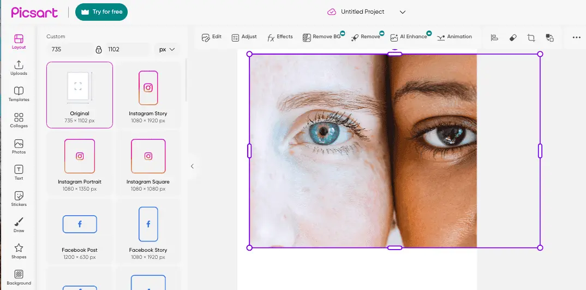Screen dimensions: 586x290
Task: Apply AI Enhance to the image
Action: pos(410,37)
